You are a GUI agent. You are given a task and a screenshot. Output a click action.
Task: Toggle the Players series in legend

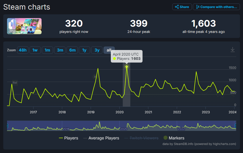tap(68, 138)
